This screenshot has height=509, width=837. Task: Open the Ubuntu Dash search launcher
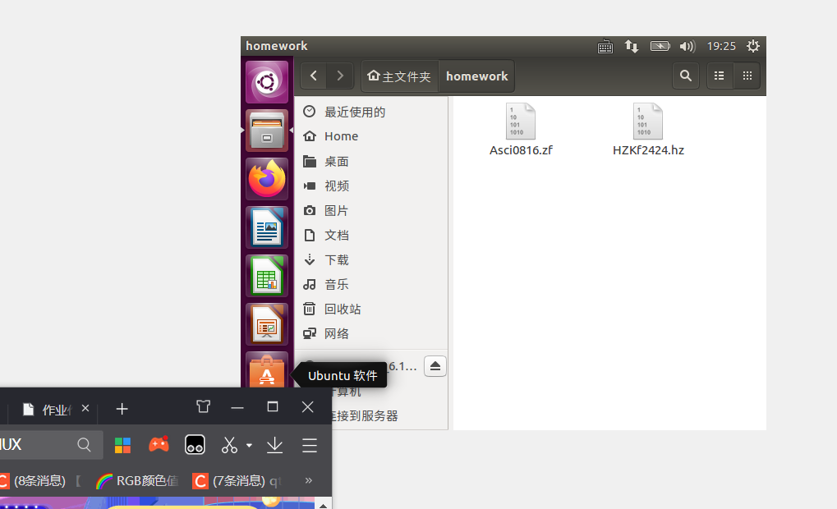click(267, 82)
